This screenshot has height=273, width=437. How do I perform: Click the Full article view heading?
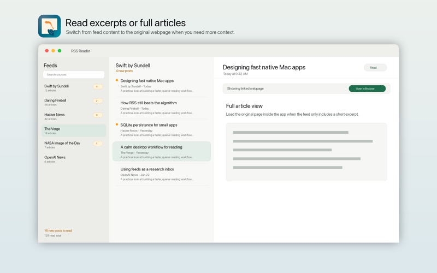coord(244,106)
